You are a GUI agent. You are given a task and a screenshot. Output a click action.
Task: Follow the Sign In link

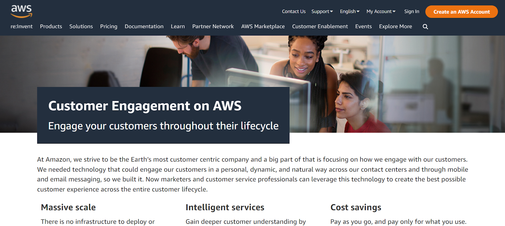[412, 11]
